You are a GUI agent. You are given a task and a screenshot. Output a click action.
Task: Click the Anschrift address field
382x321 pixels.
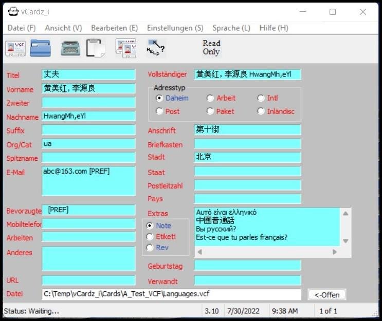(247, 130)
